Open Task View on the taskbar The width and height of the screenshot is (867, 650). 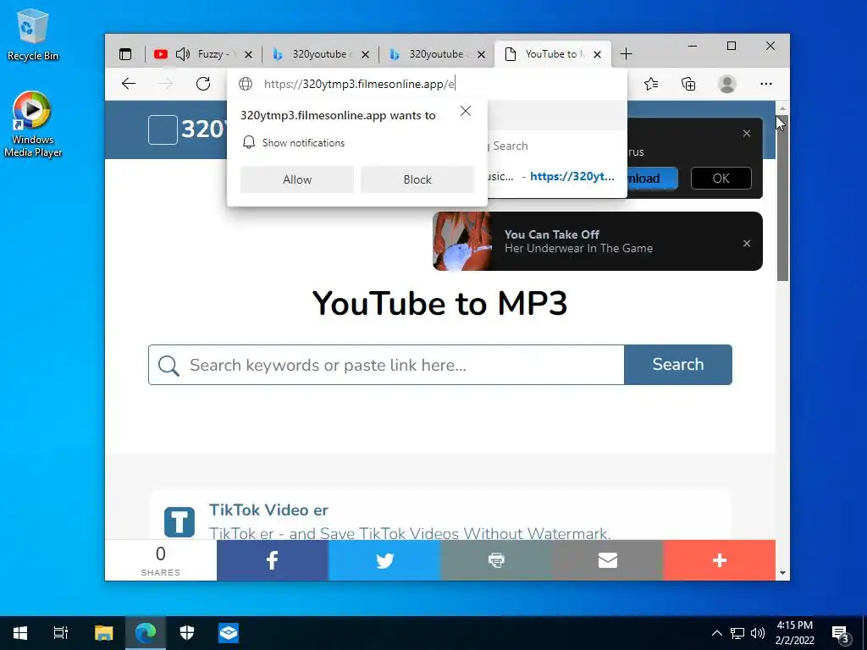click(61, 633)
